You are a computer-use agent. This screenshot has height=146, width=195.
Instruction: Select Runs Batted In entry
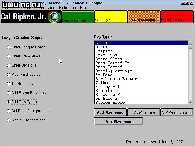(141, 63)
